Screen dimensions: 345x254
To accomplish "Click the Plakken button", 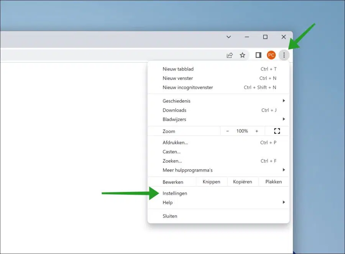I will [x=273, y=182].
